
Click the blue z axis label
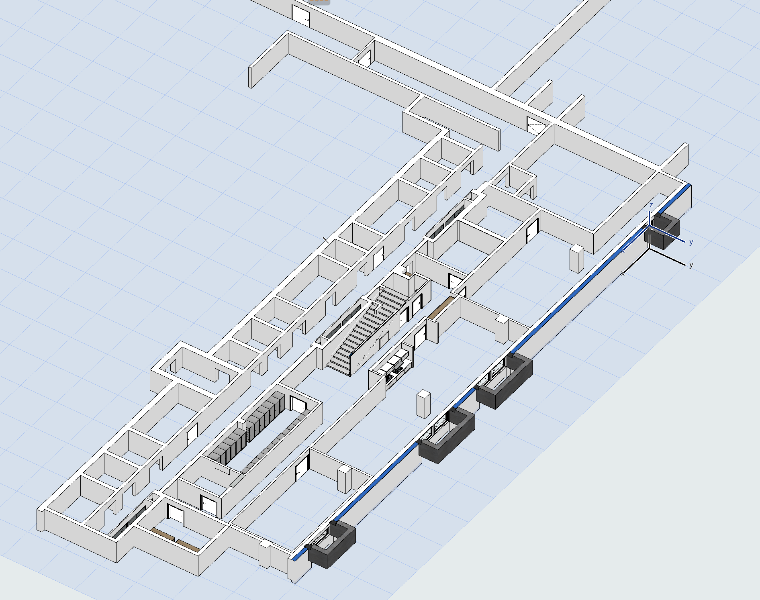pos(651,205)
